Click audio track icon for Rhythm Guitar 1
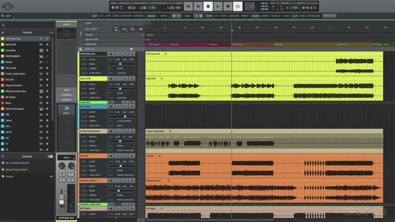This screenshot has height=222, width=395. [x=41, y=85]
